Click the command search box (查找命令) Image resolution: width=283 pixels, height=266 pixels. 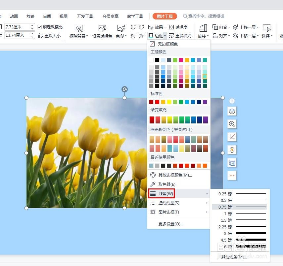(204, 16)
